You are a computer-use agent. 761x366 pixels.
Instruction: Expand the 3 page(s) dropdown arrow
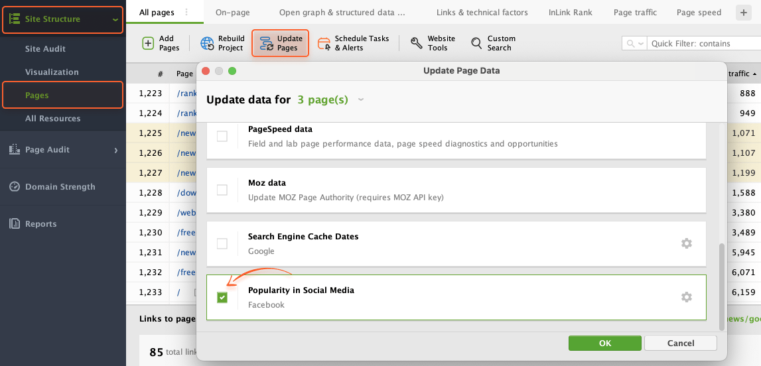coord(361,100)
